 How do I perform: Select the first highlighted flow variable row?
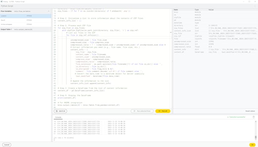[x=26, y=16]
